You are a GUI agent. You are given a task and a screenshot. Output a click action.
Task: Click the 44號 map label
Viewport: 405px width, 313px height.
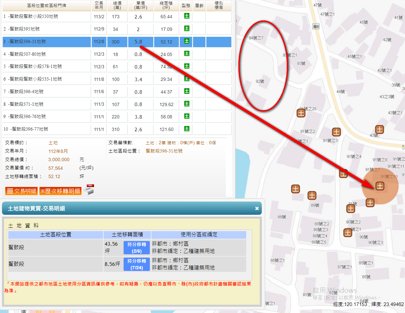(341, 92)
